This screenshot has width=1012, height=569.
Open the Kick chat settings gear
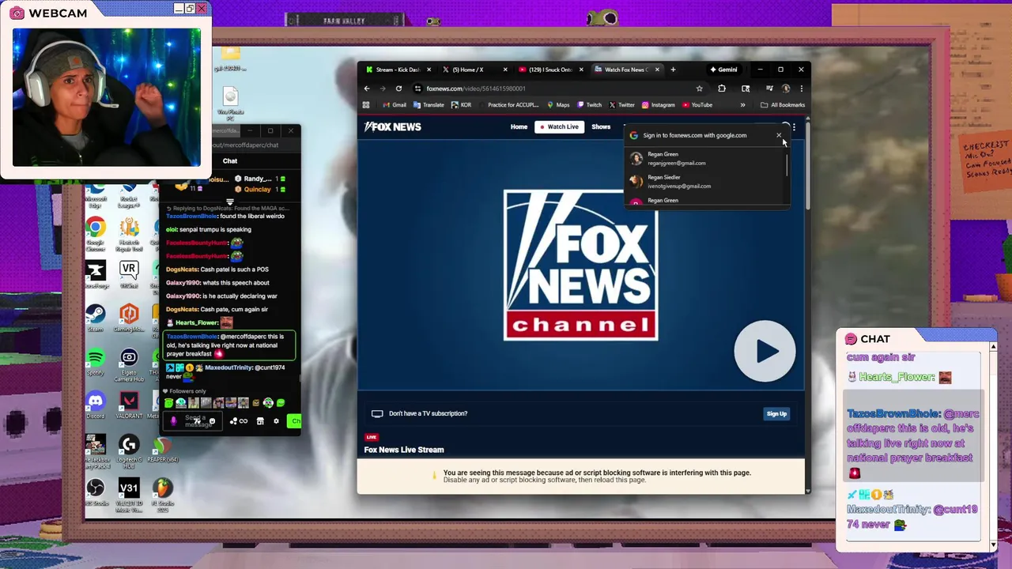pos(276,421)
